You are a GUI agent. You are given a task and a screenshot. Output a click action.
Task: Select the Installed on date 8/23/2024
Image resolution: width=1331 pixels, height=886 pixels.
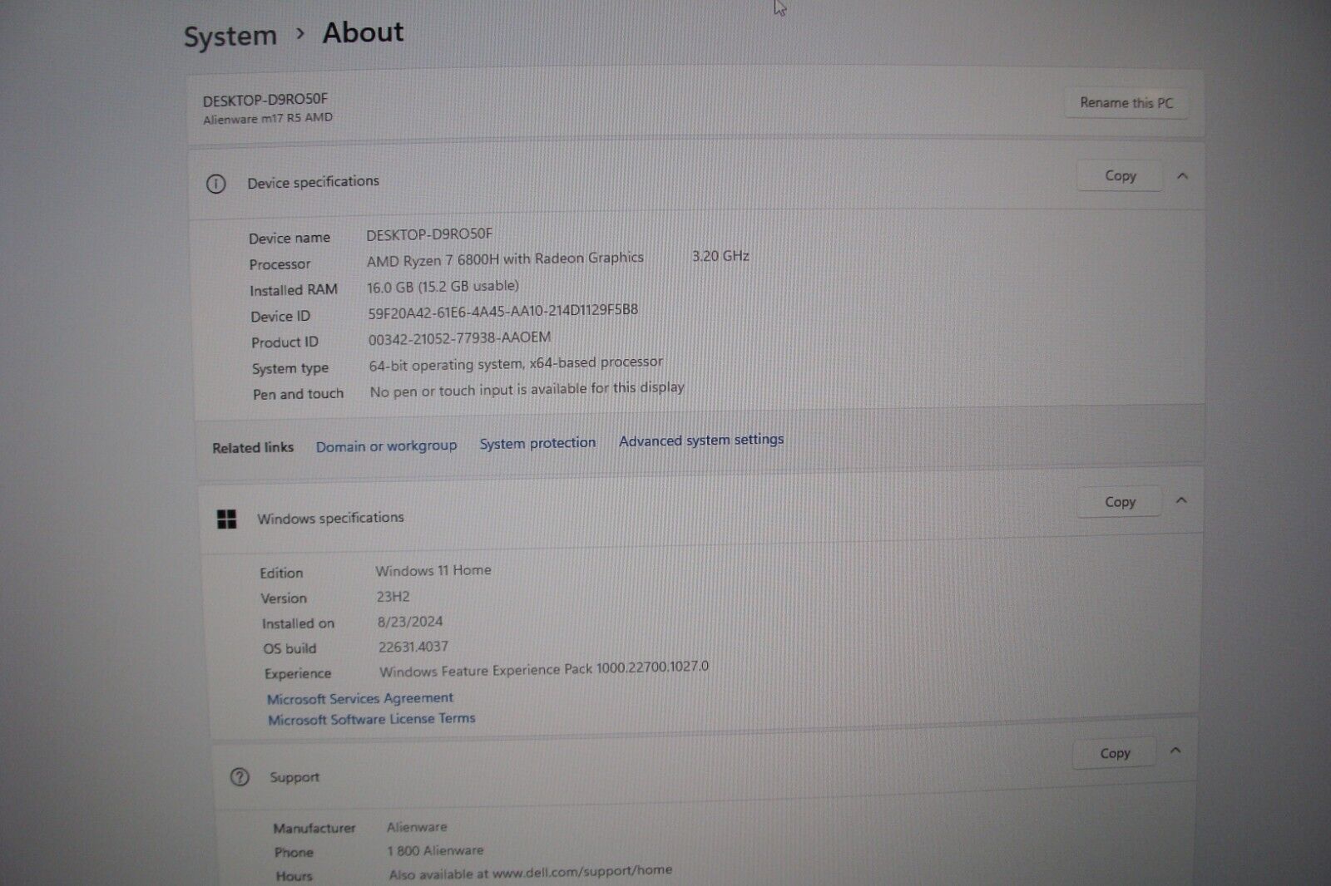click(x=410, y=621)
